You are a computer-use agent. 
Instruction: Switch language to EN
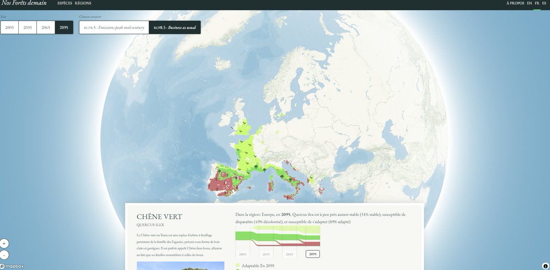click(529, 3)
